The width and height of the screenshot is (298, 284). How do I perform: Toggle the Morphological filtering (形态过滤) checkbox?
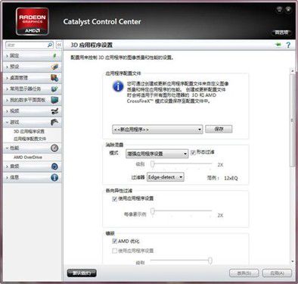[193, 152]
